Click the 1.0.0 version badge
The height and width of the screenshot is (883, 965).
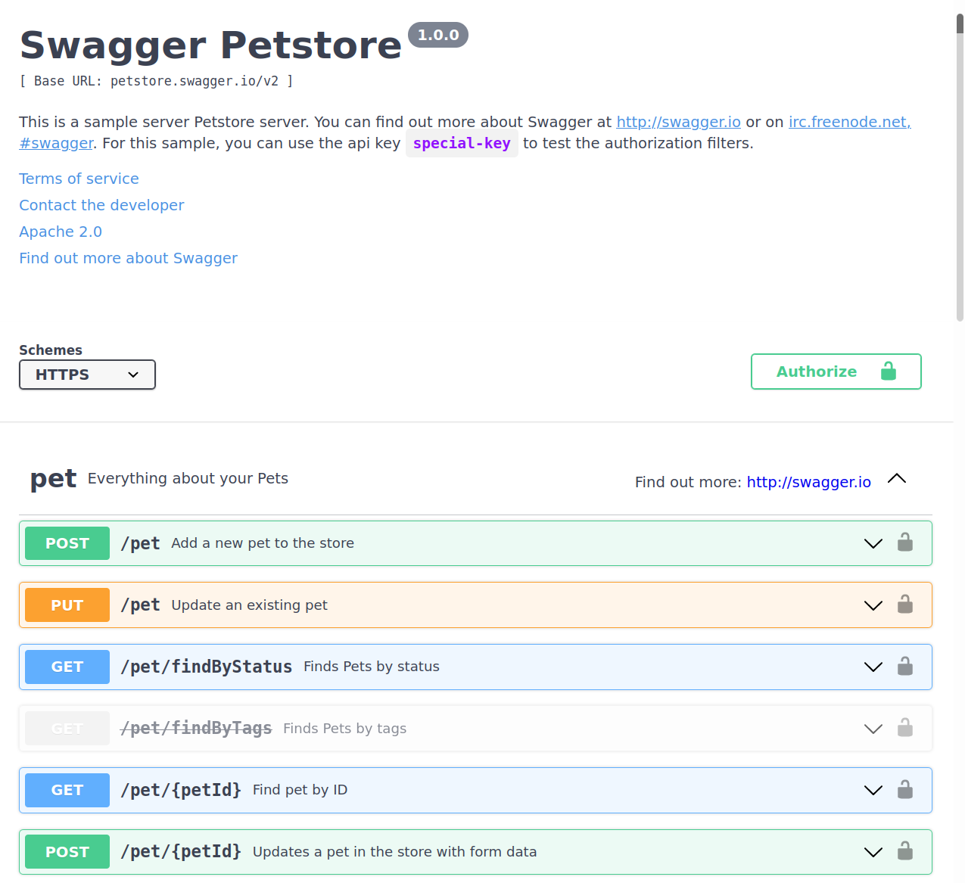(x=438, y=35)
